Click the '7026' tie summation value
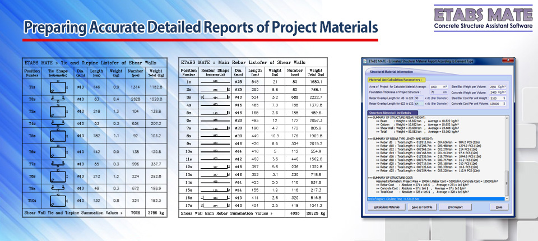The height and width of the screenshot is (241, 538). (x=136, y=213)
